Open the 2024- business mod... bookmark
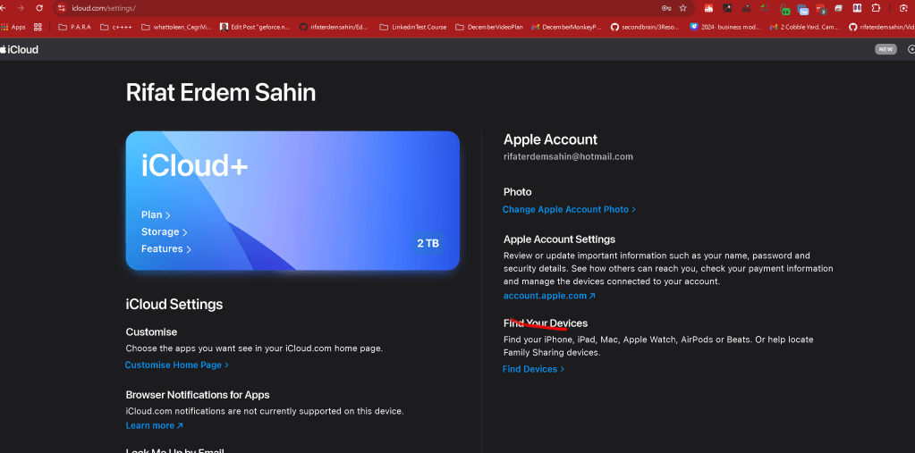Viewport: 915px width, 453px height. tap(725, 27)
